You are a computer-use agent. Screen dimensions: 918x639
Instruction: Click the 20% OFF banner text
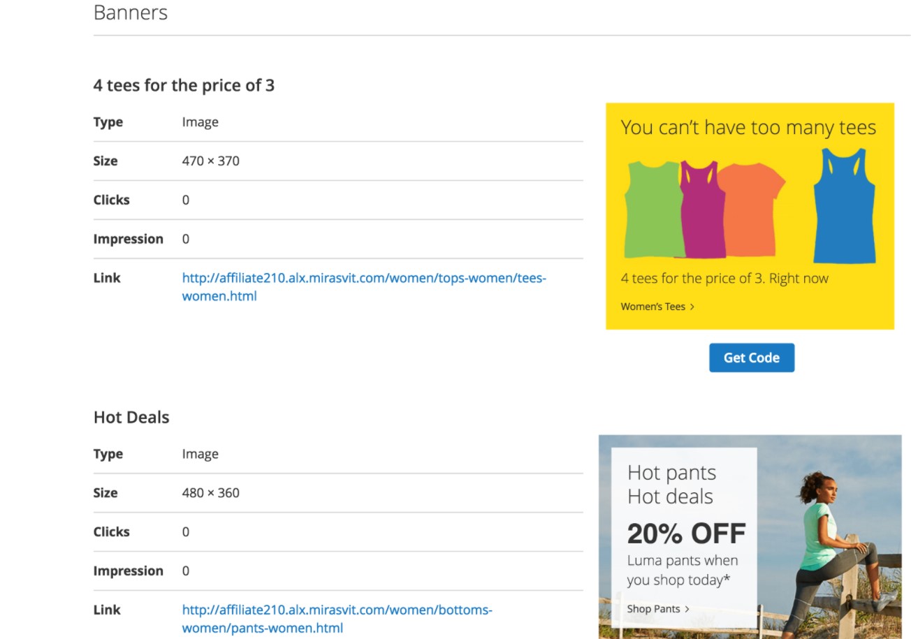pyautogui.click(x=686, y=534)
